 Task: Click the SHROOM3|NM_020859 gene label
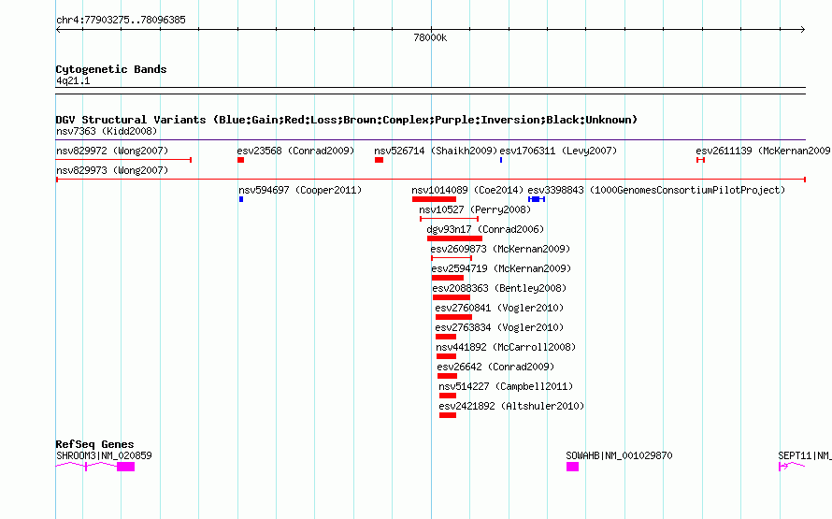[104, 455]
